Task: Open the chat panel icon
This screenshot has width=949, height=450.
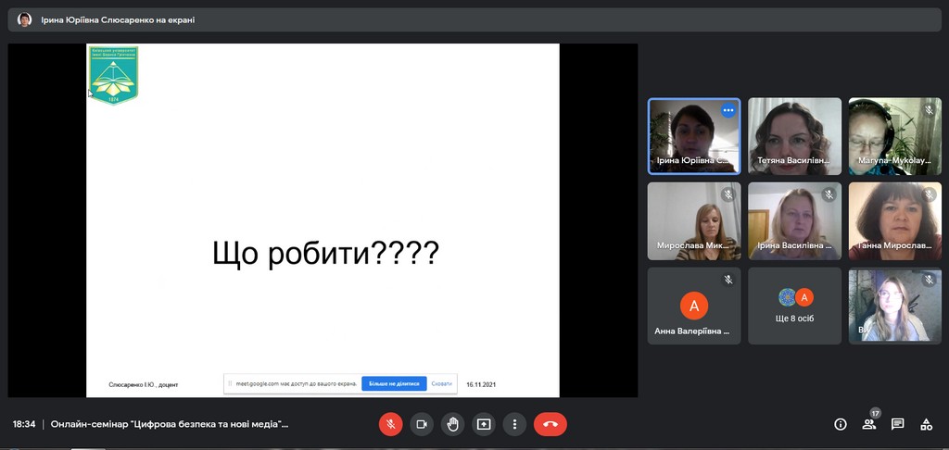Action: click(x=897, y=424)
